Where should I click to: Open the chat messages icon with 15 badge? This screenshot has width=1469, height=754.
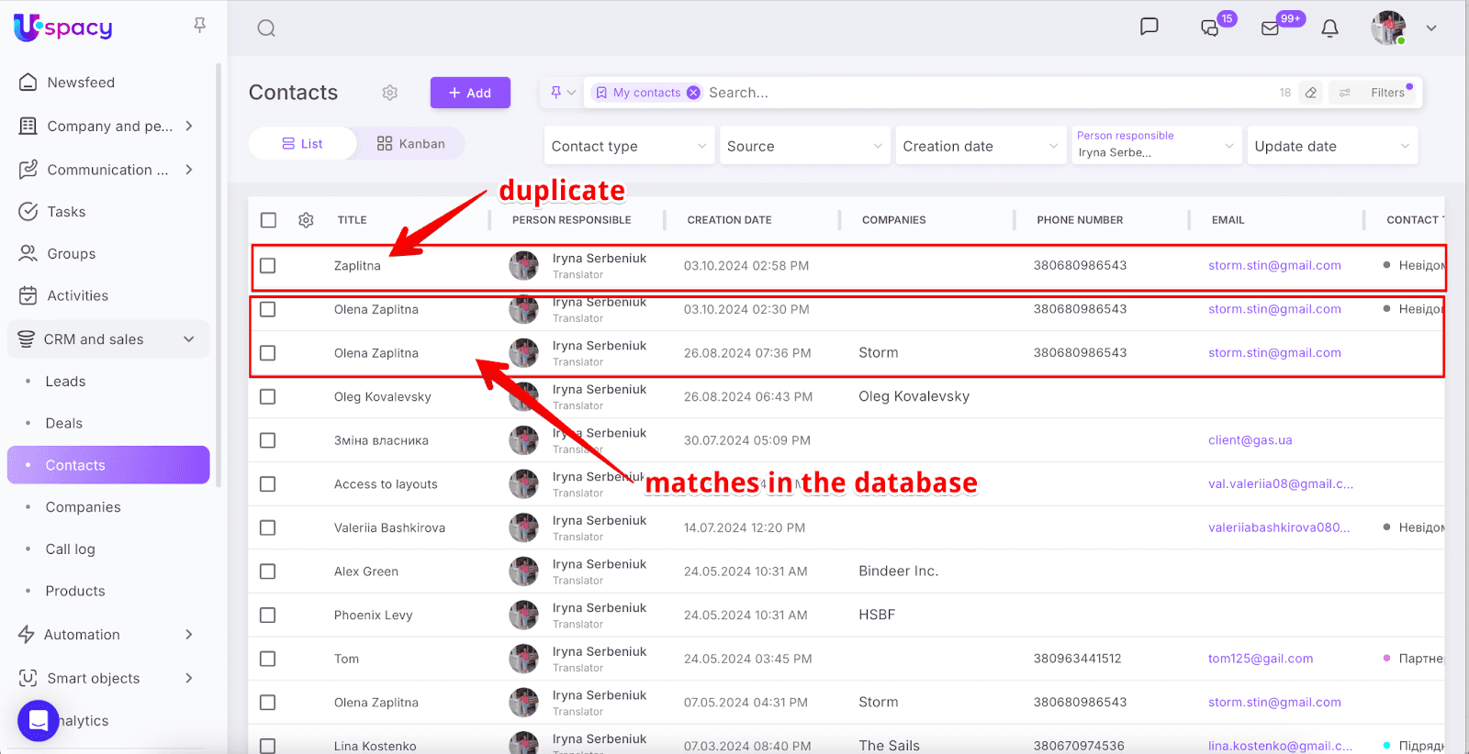[1210, 28]
